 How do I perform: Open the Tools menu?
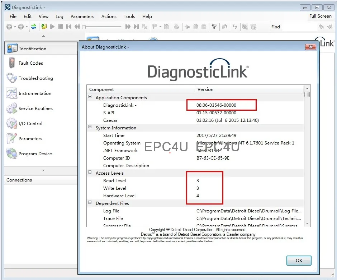pos(129,17)
